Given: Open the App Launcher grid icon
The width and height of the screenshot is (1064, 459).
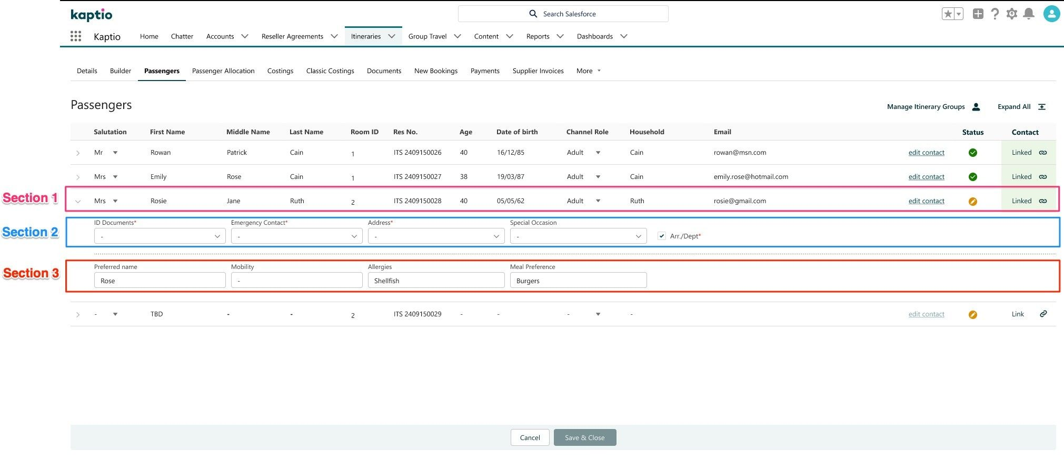Looking at the screenshot, I should point(76,36).
